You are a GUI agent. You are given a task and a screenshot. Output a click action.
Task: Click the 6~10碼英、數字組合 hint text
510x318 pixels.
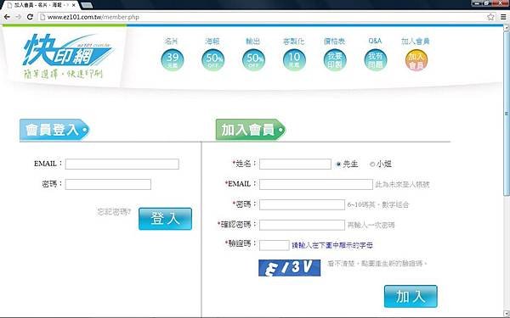(x=378, y=204)
